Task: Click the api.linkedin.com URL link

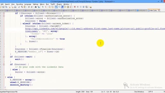Action: (x=95, y=29)
